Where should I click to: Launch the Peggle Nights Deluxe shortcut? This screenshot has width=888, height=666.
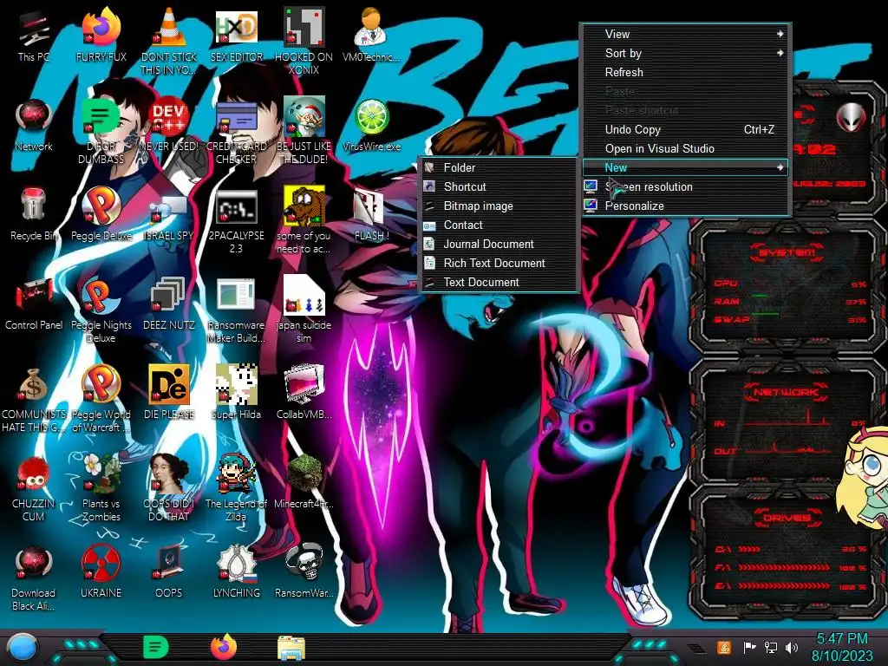click(x=101, y=310)
